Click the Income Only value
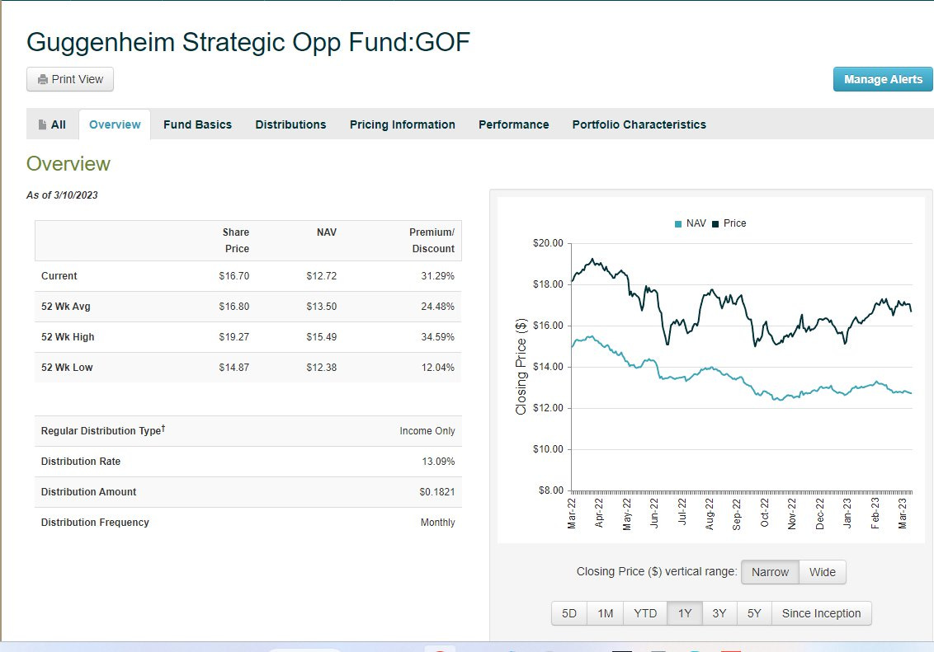The height and width of the screenshot is (652, 934). pyautogui.click(x=427, y=431)
